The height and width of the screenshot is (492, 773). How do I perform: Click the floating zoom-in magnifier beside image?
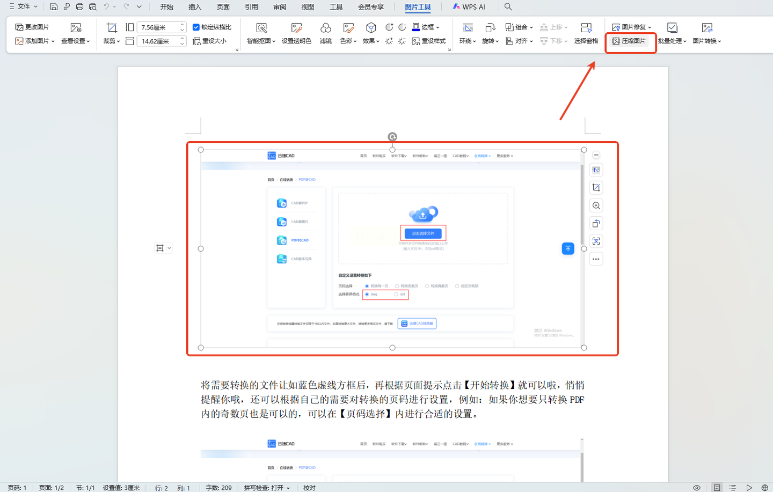[596, 206]
